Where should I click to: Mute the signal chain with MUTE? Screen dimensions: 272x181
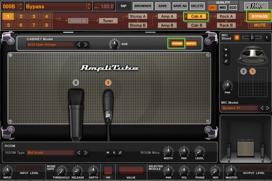click(259, 25)
